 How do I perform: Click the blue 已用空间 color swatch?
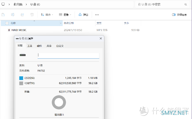[x=21, y=78]
